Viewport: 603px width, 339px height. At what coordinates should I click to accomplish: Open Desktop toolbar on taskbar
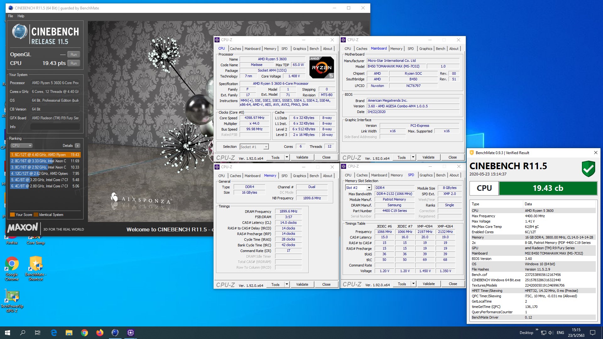click(526, 332)
